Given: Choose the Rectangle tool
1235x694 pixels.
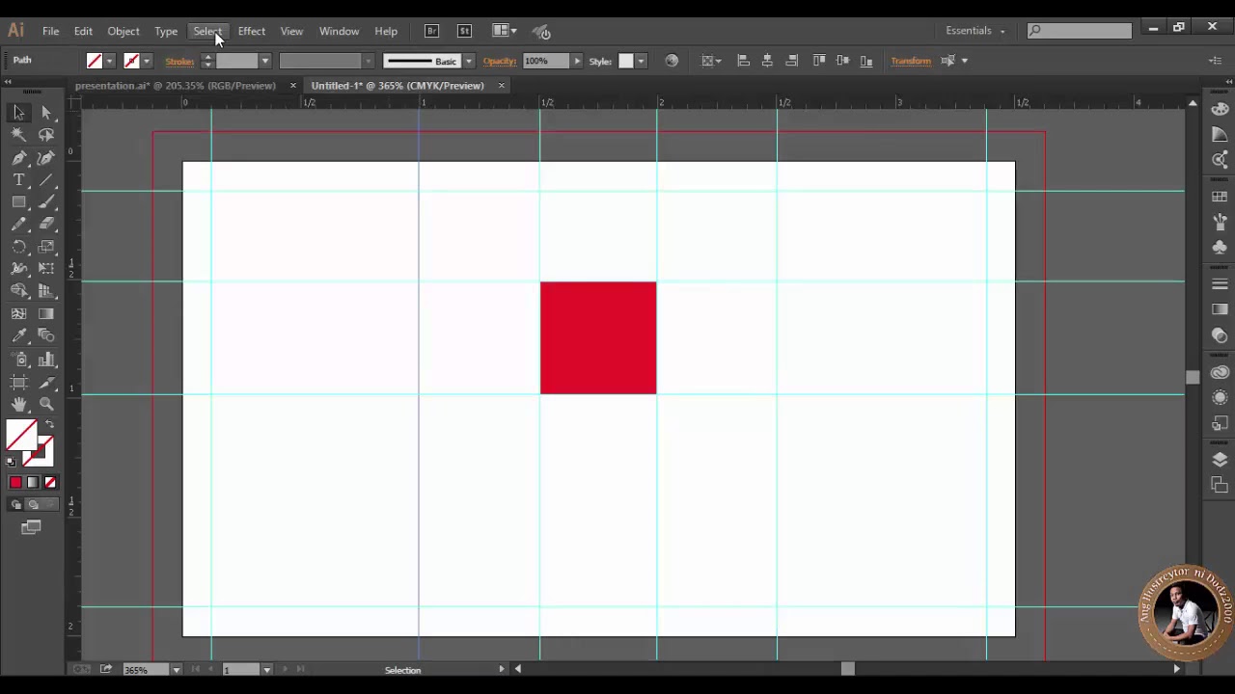Looking at the screenshot, I should click(x=18, y=202).
